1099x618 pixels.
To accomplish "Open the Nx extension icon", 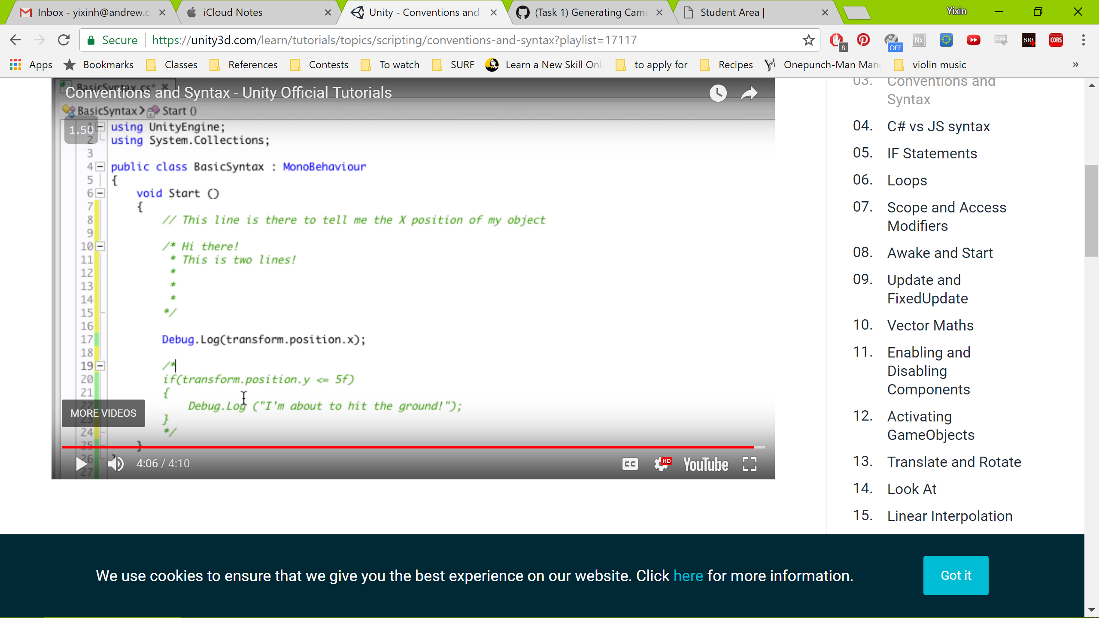I will pos(918,40).
